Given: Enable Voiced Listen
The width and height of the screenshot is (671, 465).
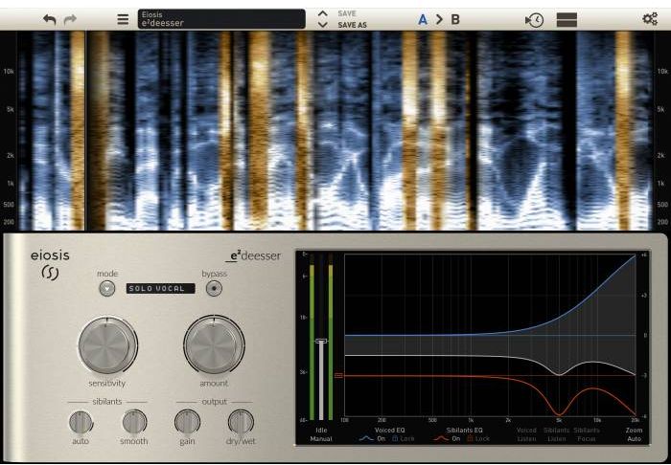Looking at the screenshot, I should [x=526, y=434].
